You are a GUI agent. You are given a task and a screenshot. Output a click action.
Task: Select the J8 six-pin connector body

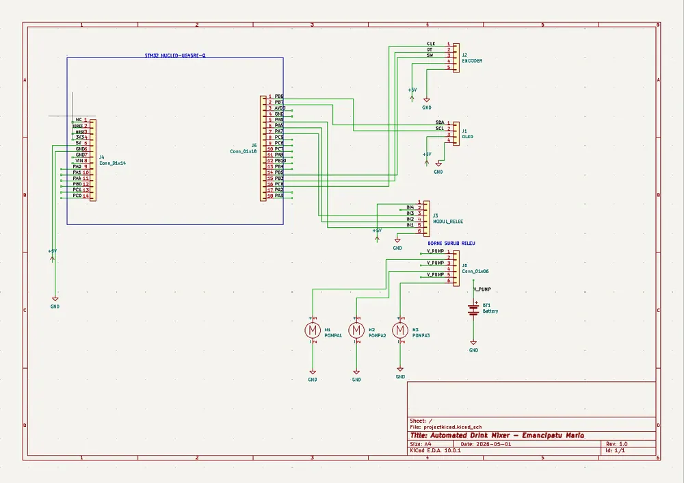coord(456,268)
